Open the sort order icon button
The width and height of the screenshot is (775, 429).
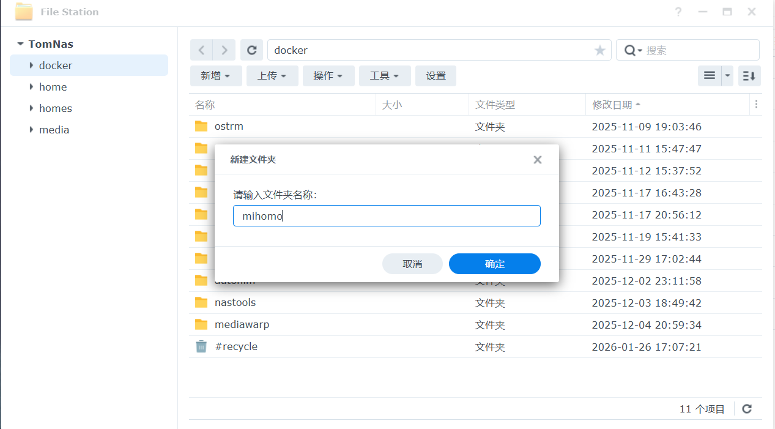(749, 76)
